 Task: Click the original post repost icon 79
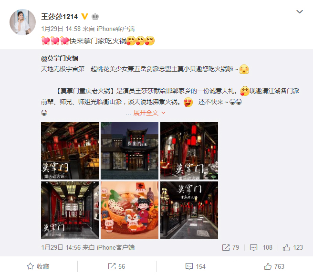[x=230, y=247]
